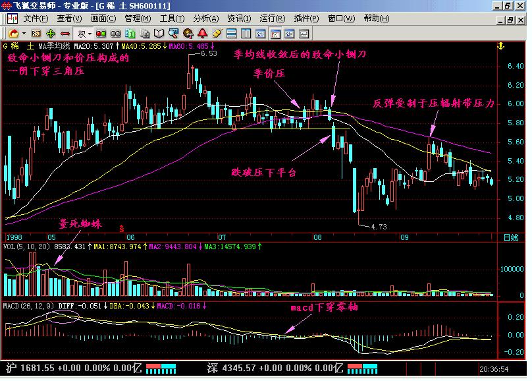Open the 分析(A) menu
This screenshot has height=381, width=532.
(x=206, y=18)
